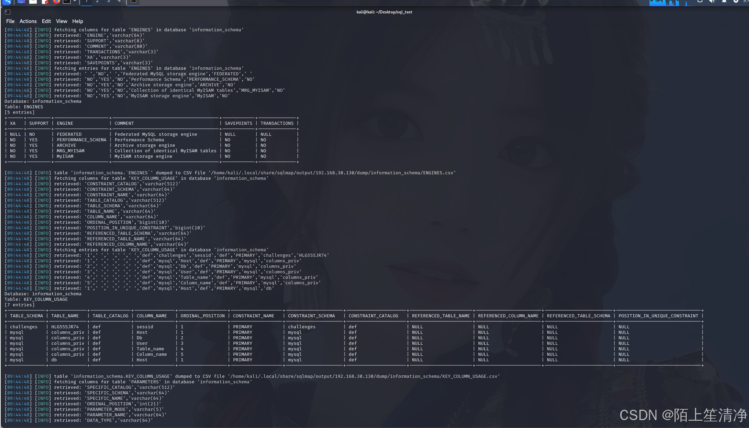Open the Actions menu
Screen dimensions: 749x428
(28, 21)
